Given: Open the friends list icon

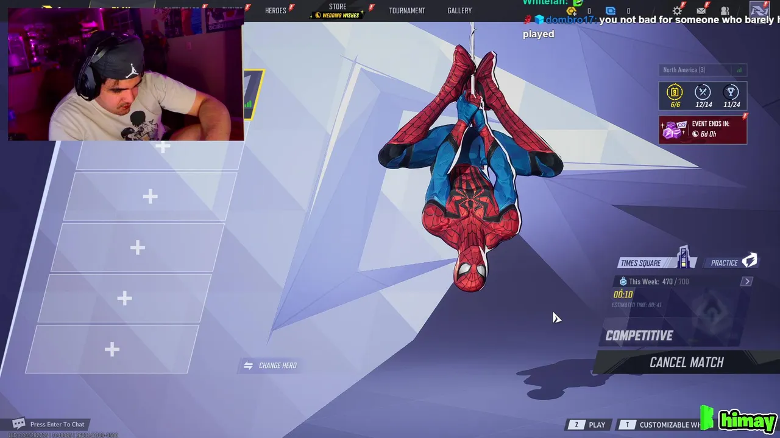Looking at the screenshot, I should pos(725,10).
